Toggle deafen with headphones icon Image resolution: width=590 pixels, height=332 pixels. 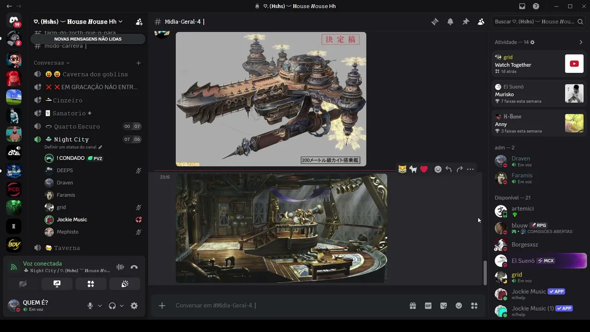click(x=112, y=306)
